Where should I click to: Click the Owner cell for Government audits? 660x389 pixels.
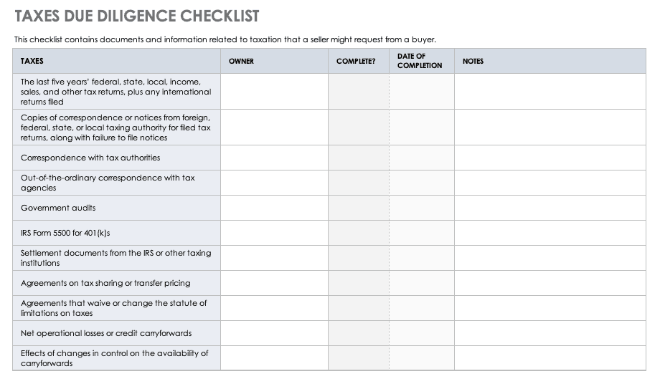coord(274,208)
